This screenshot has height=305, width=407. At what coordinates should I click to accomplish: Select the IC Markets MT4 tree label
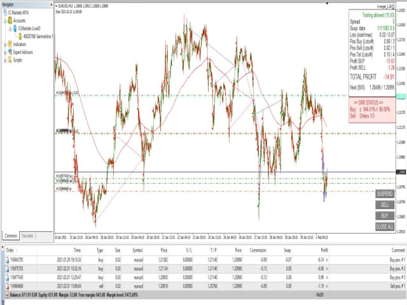click(18, 13)
